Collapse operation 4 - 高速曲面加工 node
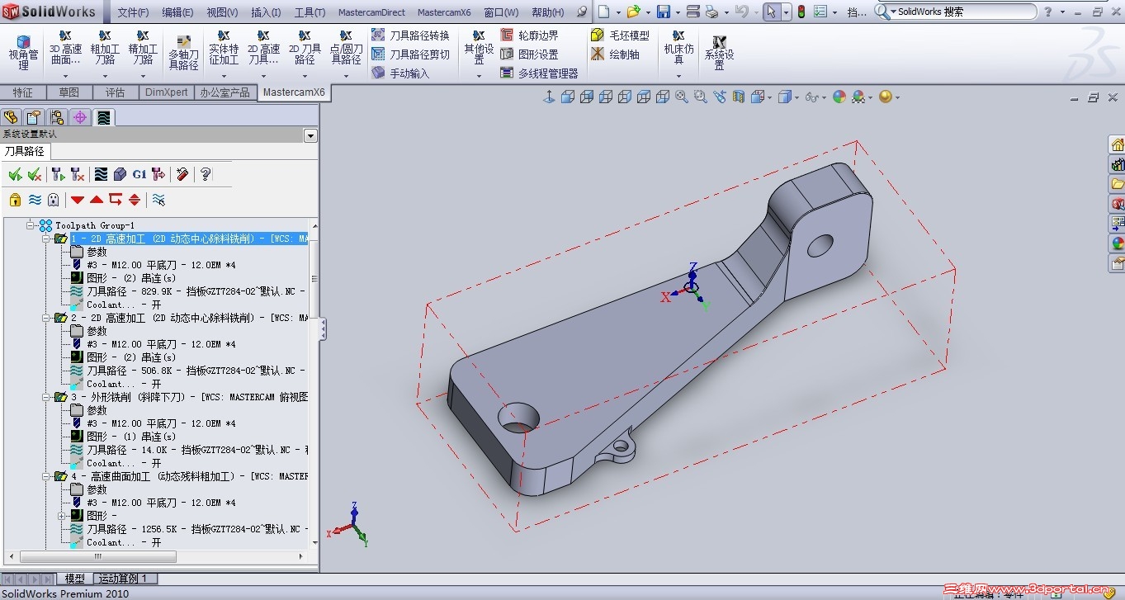This screenshot has height=600, width=1125. [47, 476]
